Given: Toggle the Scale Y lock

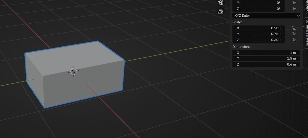Looking at the screenshot, I should coord(294,34).
